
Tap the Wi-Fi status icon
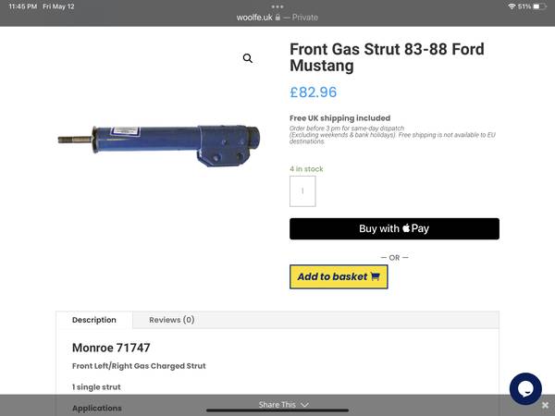click(x=510, y=6)
